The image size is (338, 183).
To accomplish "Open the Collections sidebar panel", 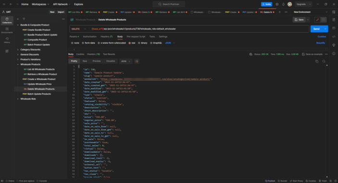I will coord(7,21).
